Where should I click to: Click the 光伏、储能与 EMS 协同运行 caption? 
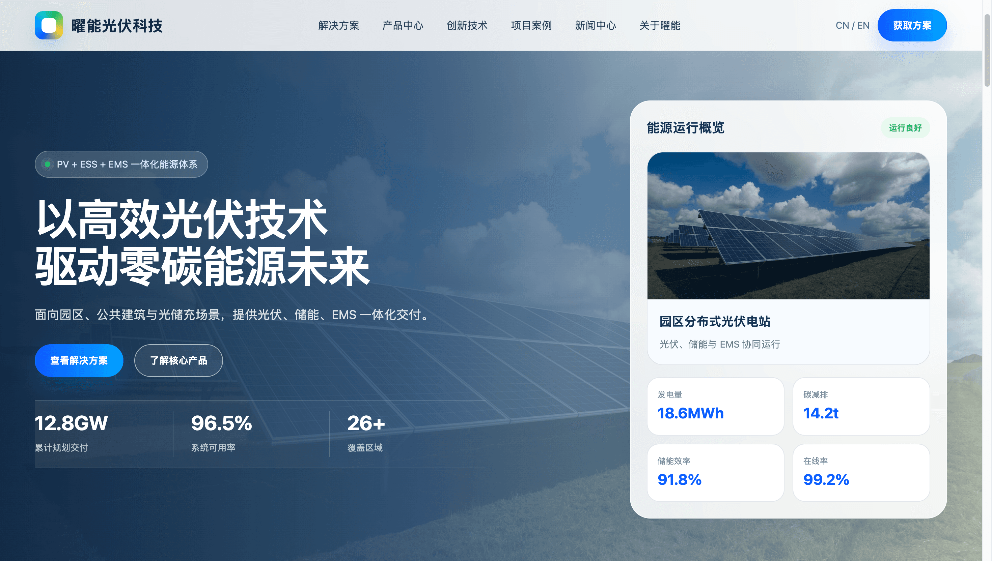[720, 344]
